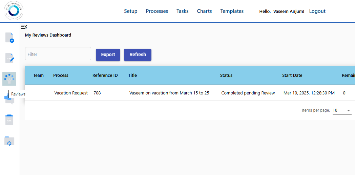Sort by the Team column header
Screen dimensions: 355x175
39,75
